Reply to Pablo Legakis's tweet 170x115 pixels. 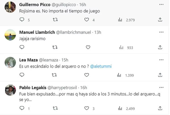(22, 108)
